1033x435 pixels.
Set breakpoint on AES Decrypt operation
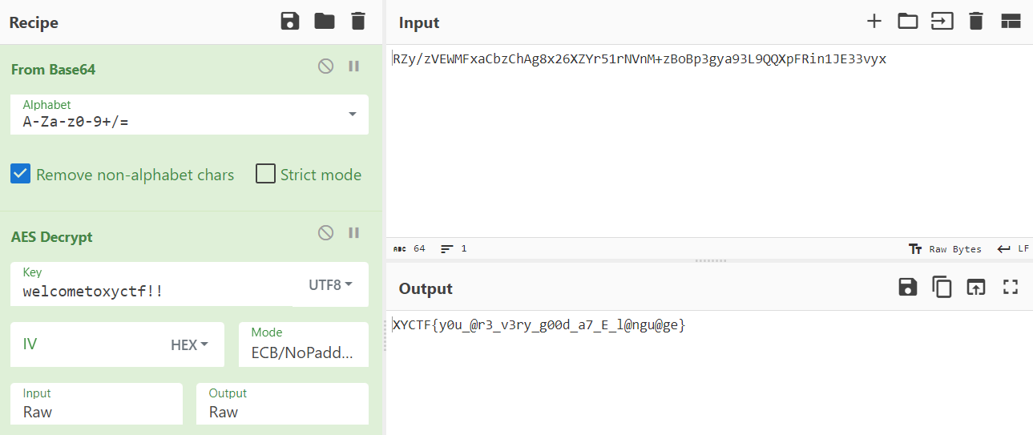pyautogui.click(x=353, y=233)
